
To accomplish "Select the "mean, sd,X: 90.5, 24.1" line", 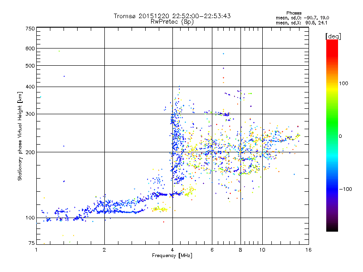I will [x=301, y=23].
